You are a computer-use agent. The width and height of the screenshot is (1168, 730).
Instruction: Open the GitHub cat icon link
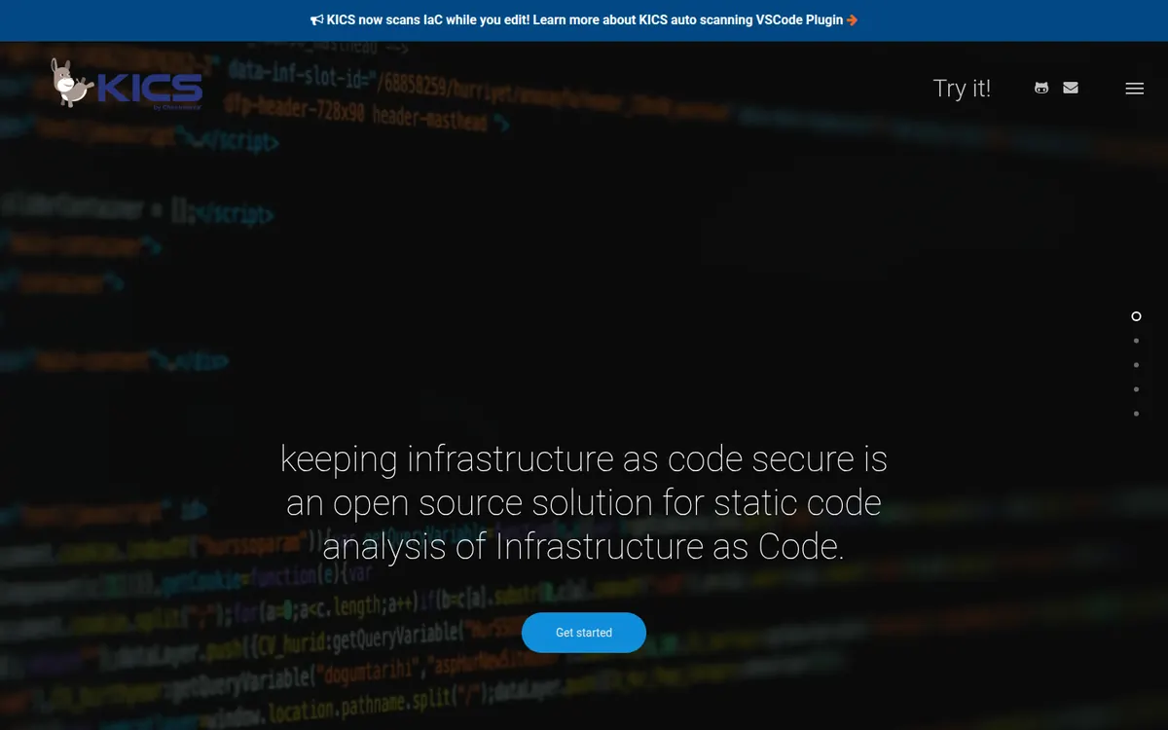(1041, 88)
